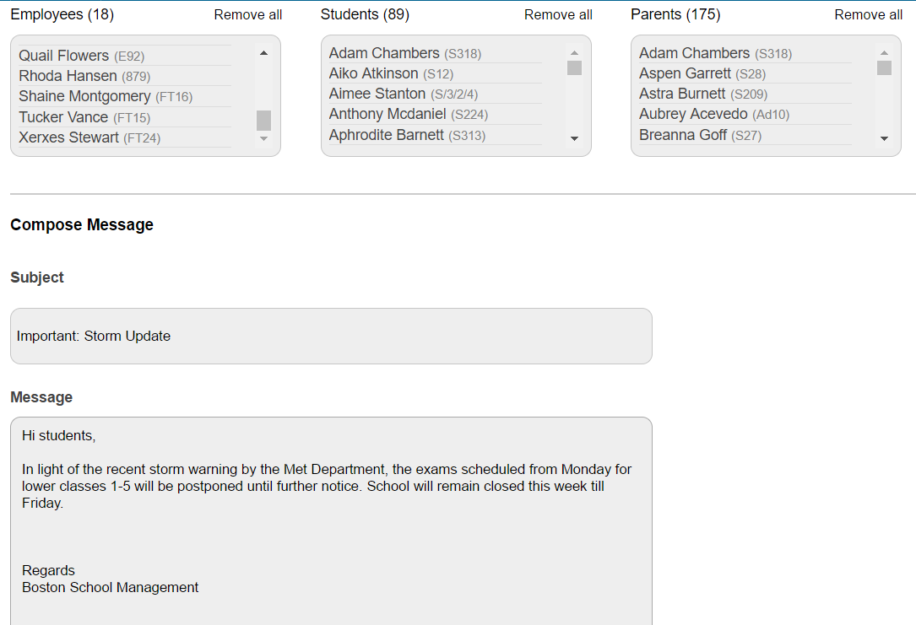916x625 pixels.
Task: Click Remove all for Students
Action: pos(558,14)
